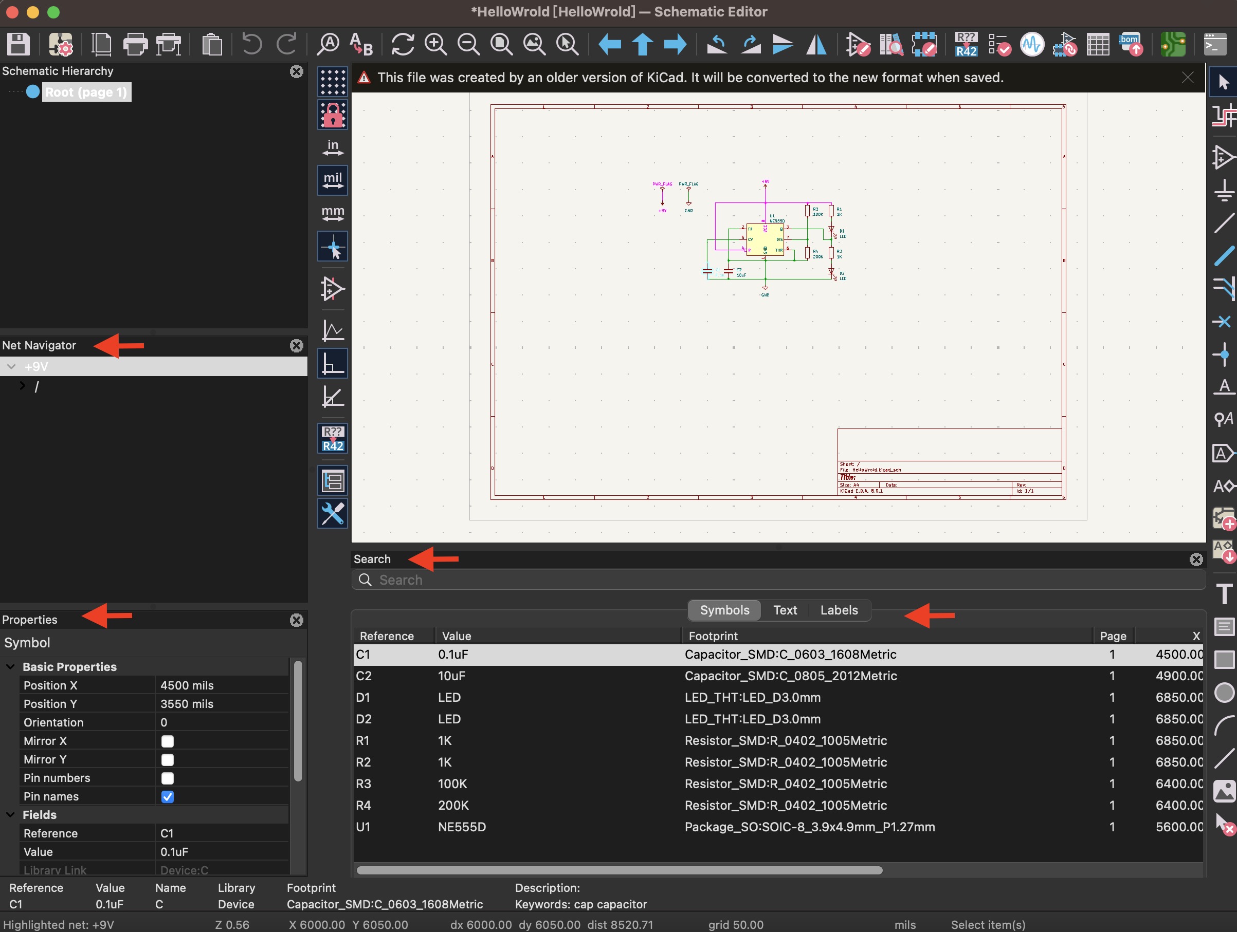Collapse the Fields section
The height and width of the screenshot is (932, 1237).
point(10,815)
